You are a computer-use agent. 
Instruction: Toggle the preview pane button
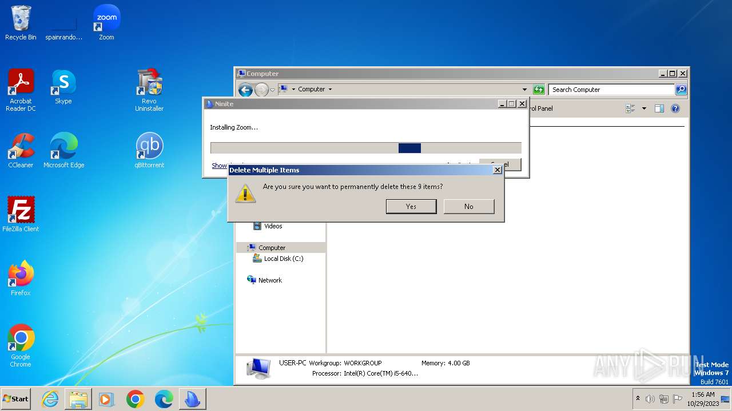659,108
